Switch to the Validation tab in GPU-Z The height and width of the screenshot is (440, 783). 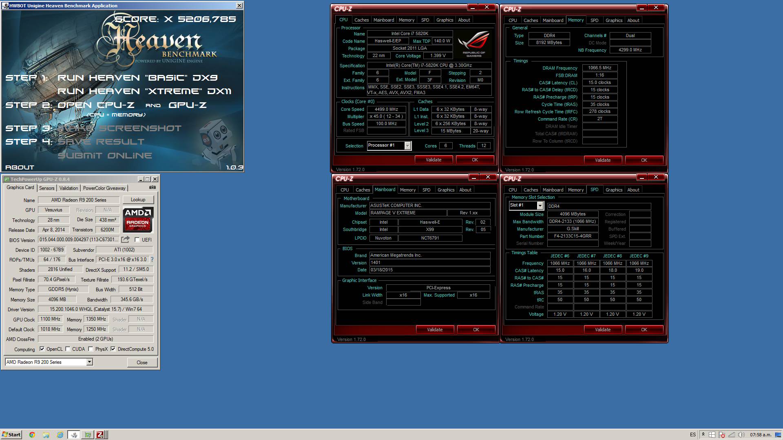pyautogui.click(x=69, y=188)
